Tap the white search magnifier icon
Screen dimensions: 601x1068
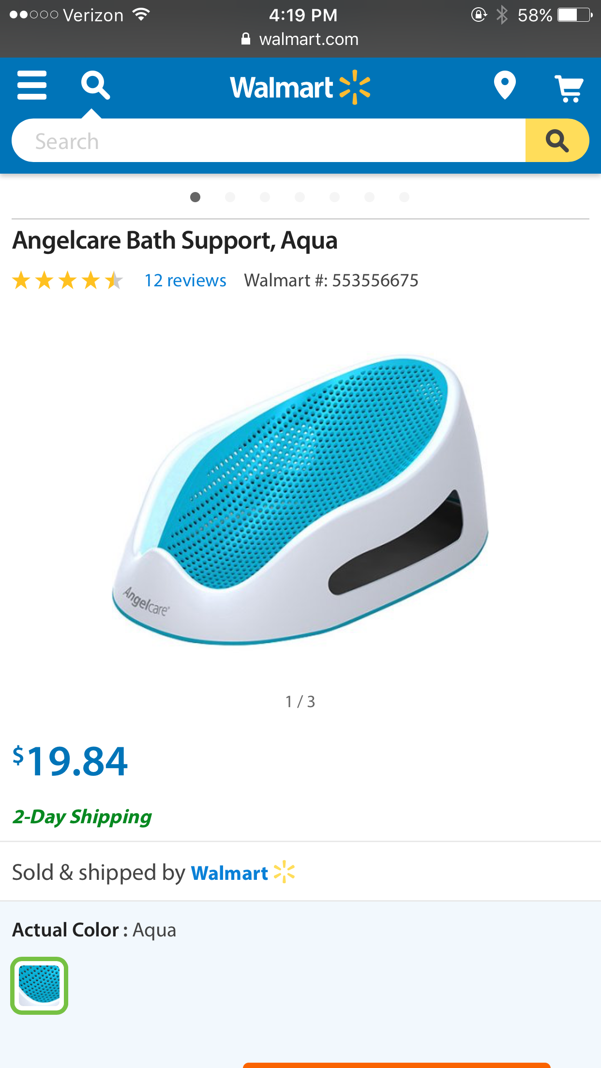[95, 85]
